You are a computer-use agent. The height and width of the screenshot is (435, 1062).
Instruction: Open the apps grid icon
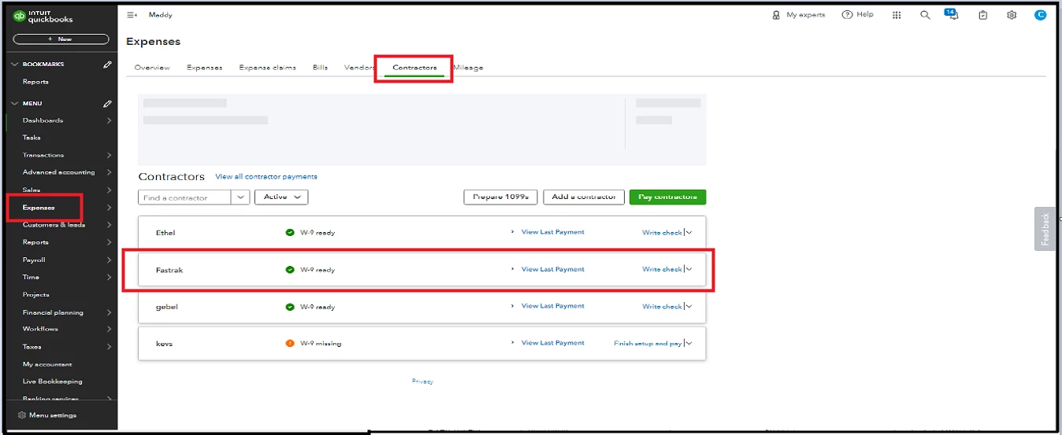point(897,15)
